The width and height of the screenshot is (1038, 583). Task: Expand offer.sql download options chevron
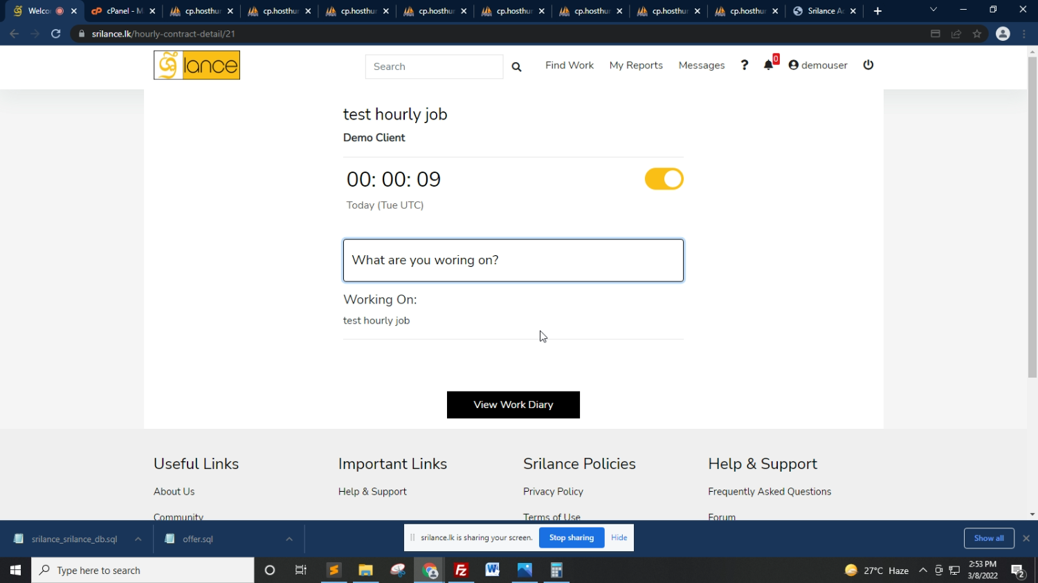click(x=289, y=539)
